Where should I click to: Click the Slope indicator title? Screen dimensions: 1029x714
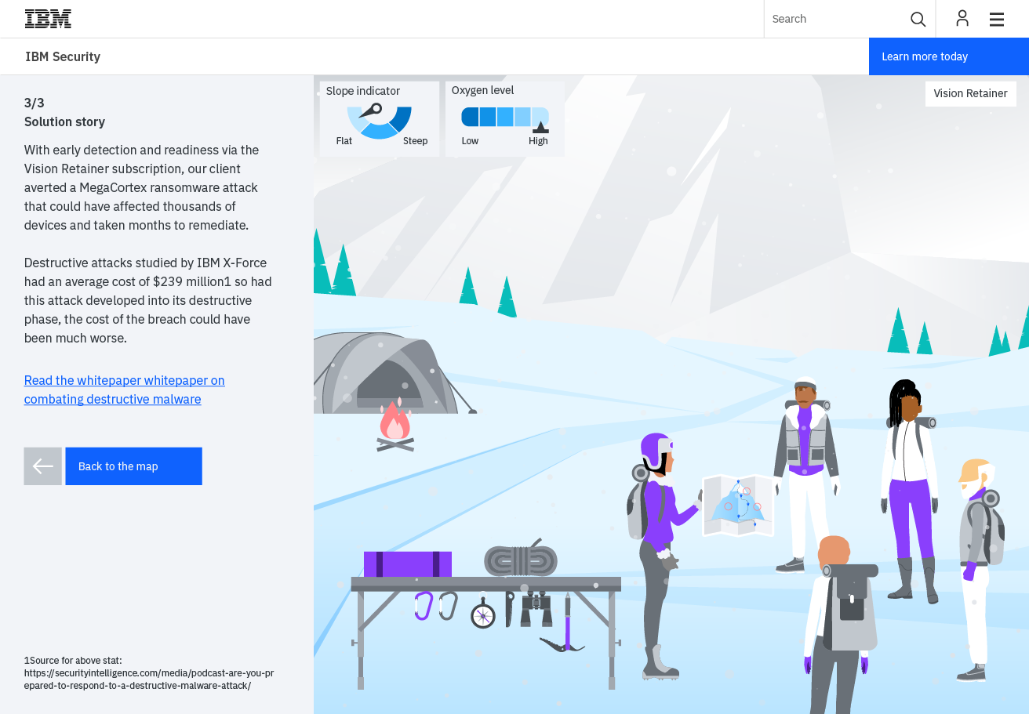(x=363, y=91)
